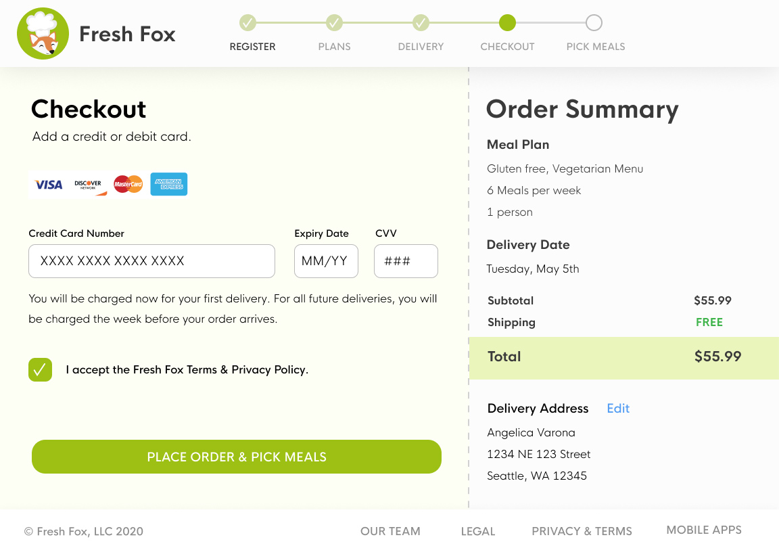Select the Visa card icon

[49, 184]
